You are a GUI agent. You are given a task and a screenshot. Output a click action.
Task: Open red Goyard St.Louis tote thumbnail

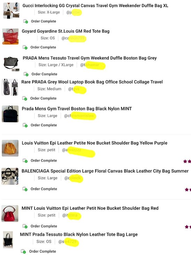pyautogui.click(x=10, y=37)
